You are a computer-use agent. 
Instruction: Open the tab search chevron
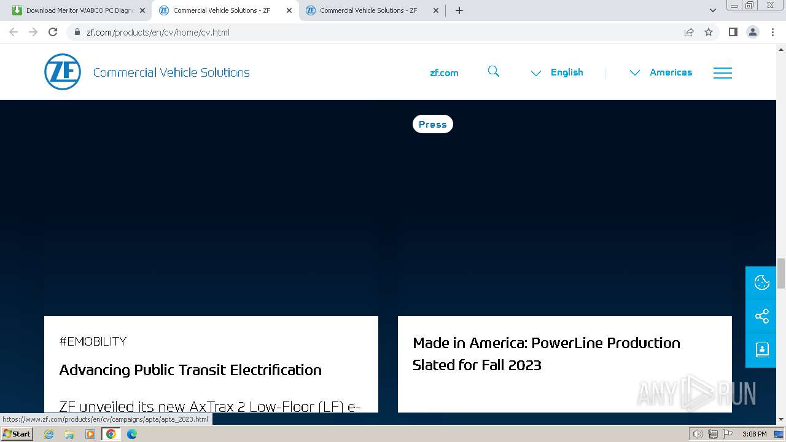click(x=713, y=10)
